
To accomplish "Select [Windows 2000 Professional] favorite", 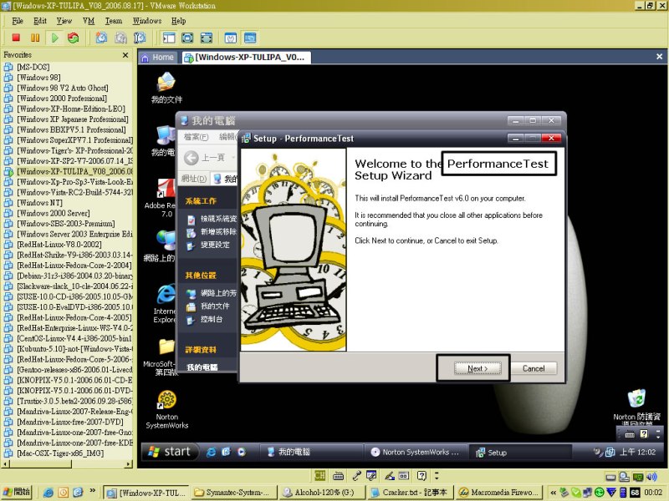I will click(x=61, y=99).
